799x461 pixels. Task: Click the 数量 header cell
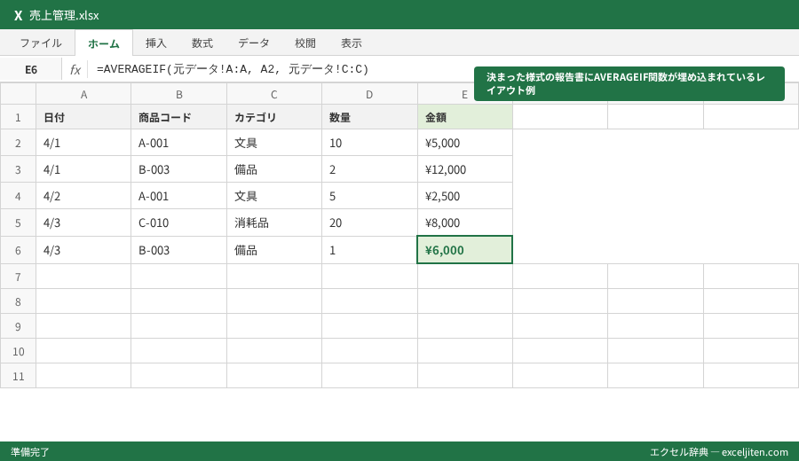point(369,117)
